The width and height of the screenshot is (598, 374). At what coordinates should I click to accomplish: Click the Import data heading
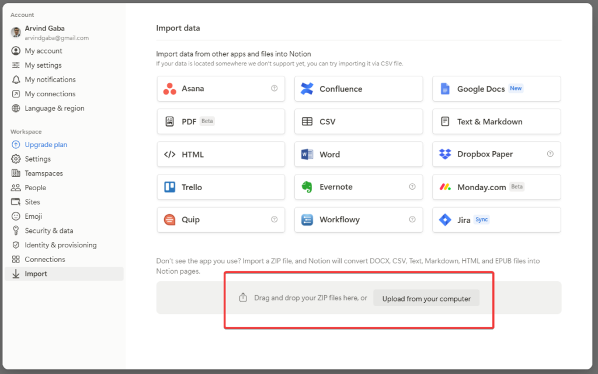[x=178, y=28]
